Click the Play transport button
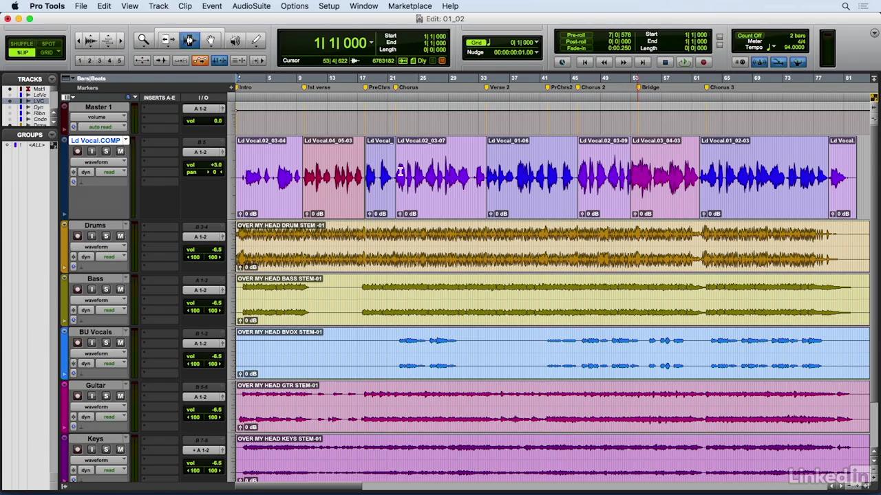 pyautogui.click(x=684, y=62)
